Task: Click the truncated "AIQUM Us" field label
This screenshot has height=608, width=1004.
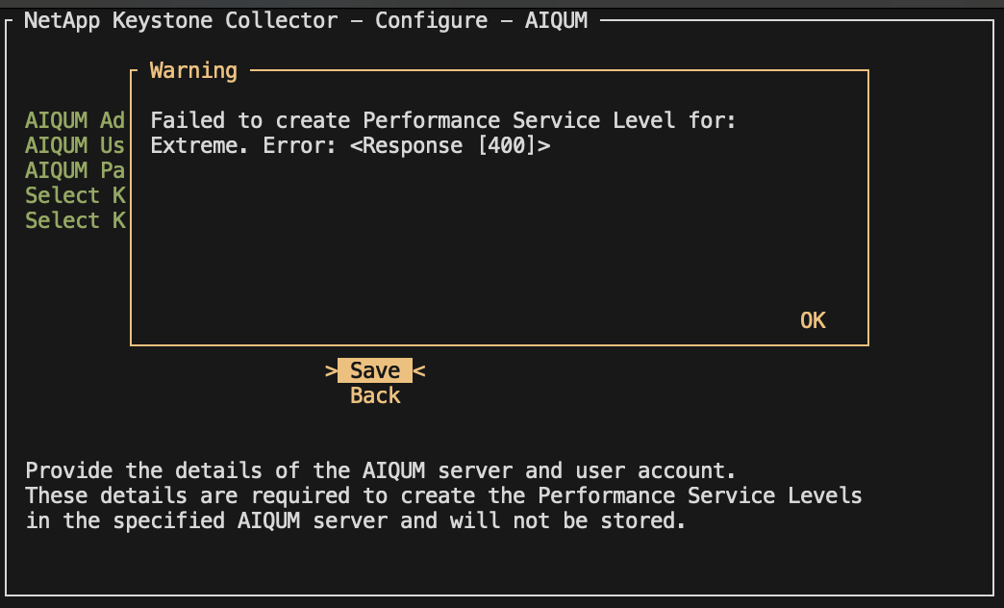Action: point(75,145)
